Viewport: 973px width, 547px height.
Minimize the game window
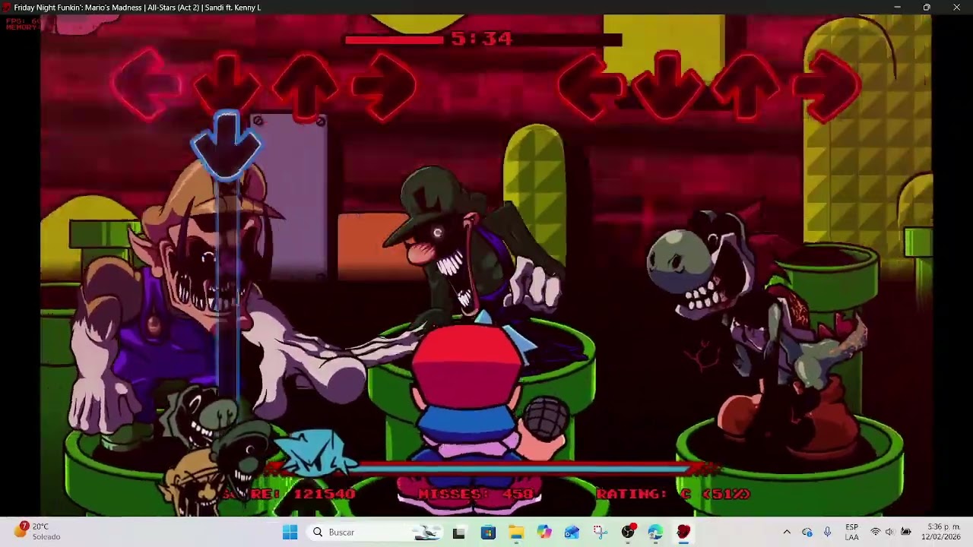[x=897, y=8]
